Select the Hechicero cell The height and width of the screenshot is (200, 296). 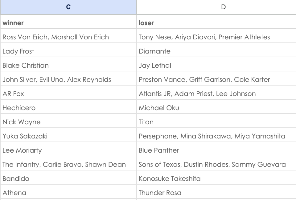68,106
